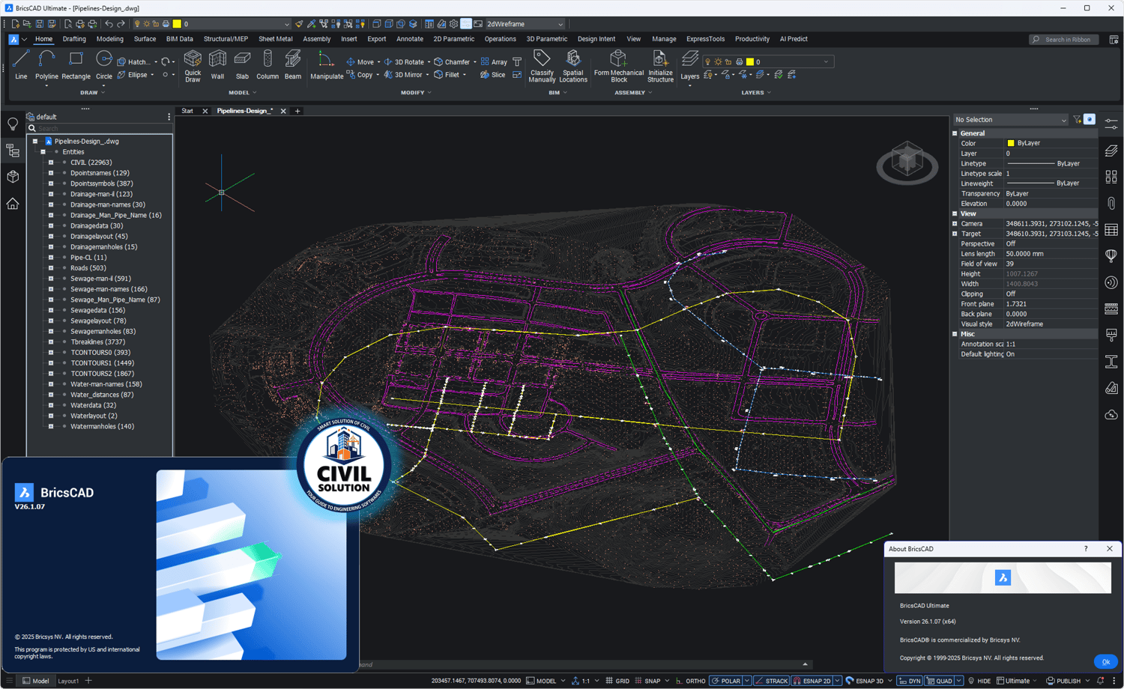Toggle GRID in the status bar
This screenshot has width=1124, height=689.
[617, 681]
